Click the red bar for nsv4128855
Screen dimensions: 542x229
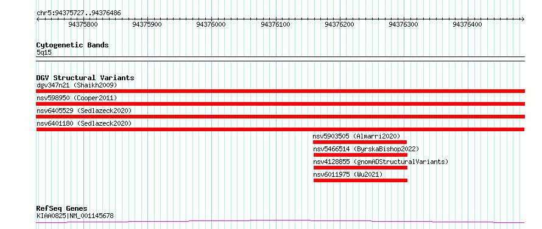pos(361,168)
